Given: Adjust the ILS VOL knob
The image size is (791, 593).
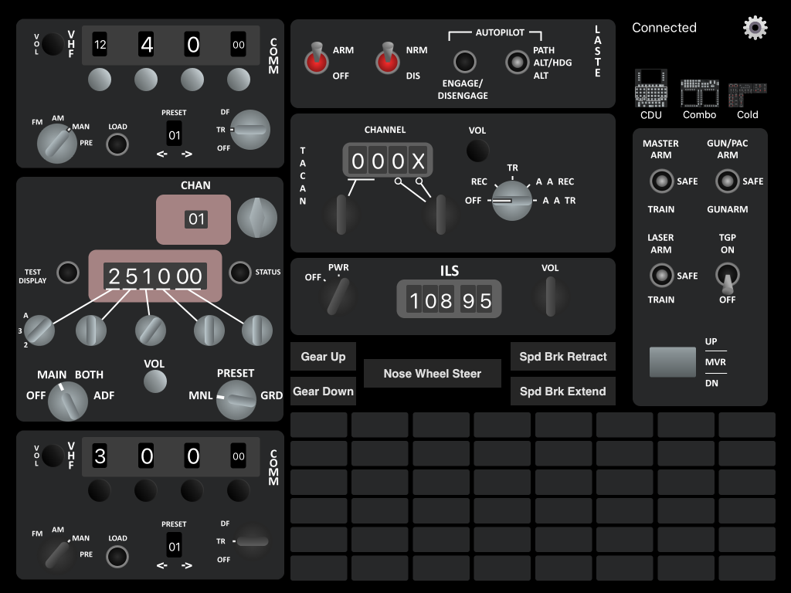Looking at the screenshot, I should pyautogui.click(x=550, y=297).
